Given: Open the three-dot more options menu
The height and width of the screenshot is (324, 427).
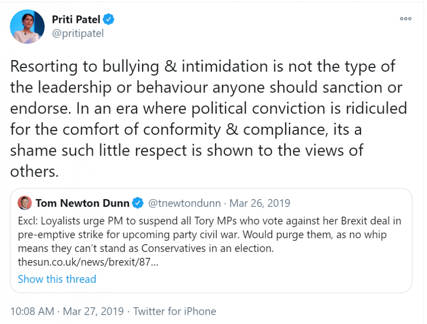Looking at the screenshot, I should (x=405, y=19).
